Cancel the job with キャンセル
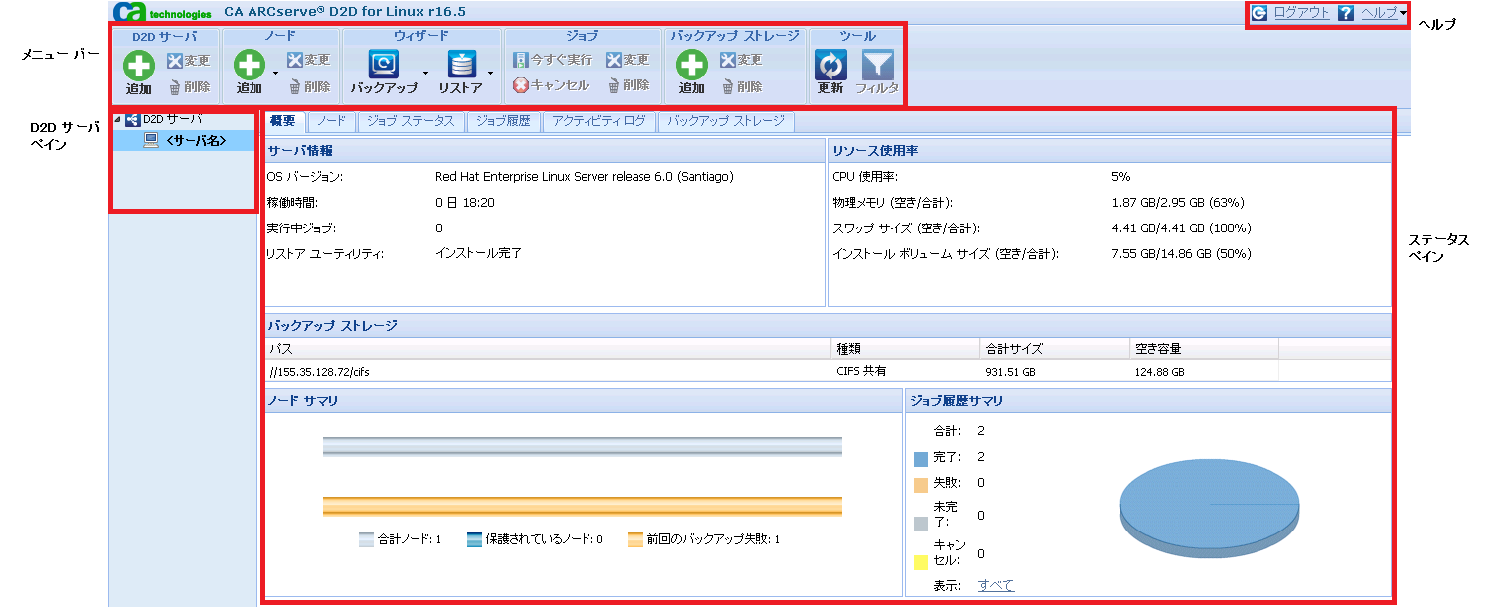 552,86
